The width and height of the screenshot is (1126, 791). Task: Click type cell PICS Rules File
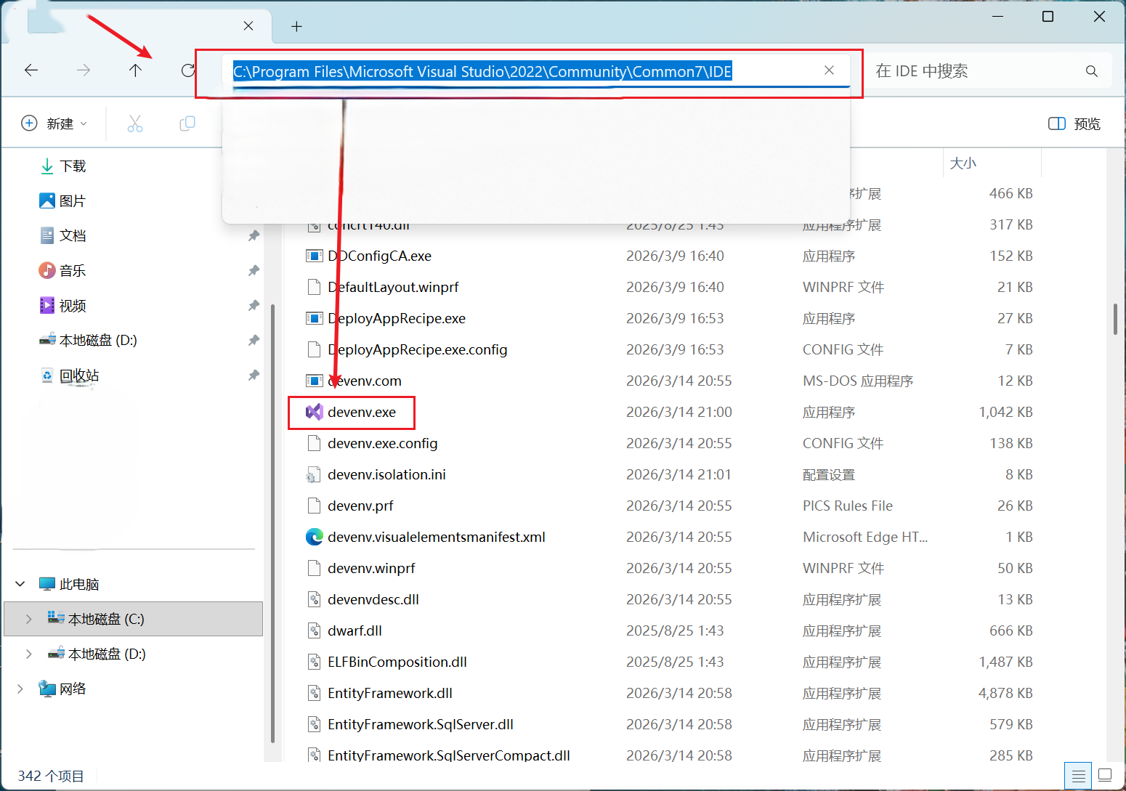point(848,506)
